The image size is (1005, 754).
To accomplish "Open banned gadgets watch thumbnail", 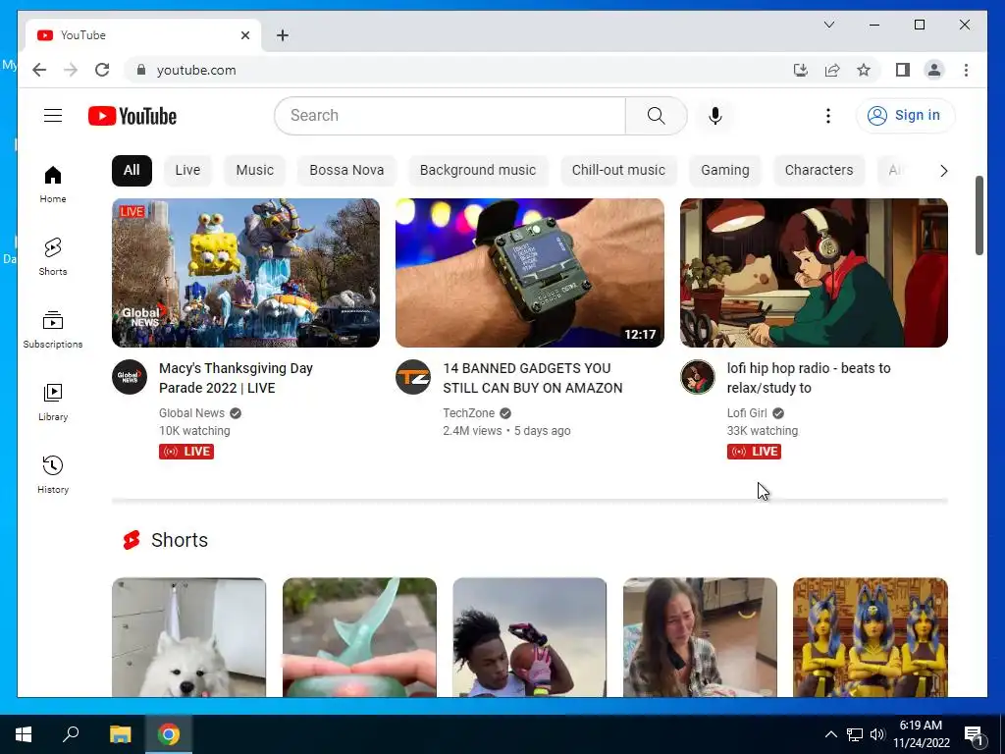I will (x=529, y=273).
